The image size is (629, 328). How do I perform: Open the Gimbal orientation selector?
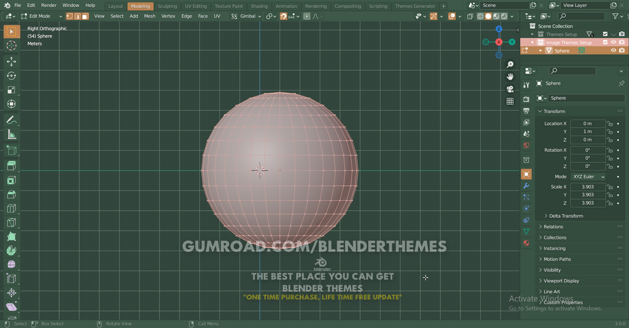coord(247,16)
